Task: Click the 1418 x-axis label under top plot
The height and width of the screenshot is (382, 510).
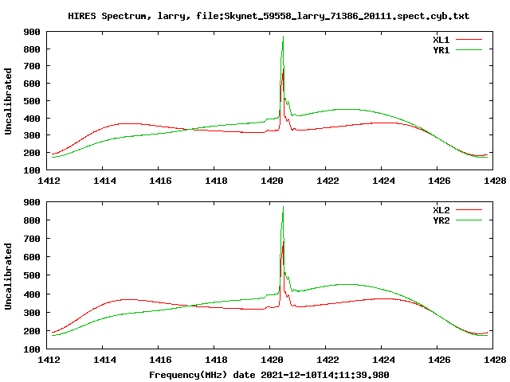Action: click(216, 181)
